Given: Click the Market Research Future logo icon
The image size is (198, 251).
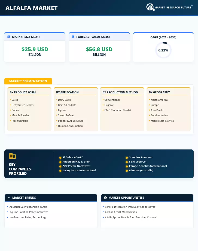Looking at the screenshot, I should pos(150,7).
